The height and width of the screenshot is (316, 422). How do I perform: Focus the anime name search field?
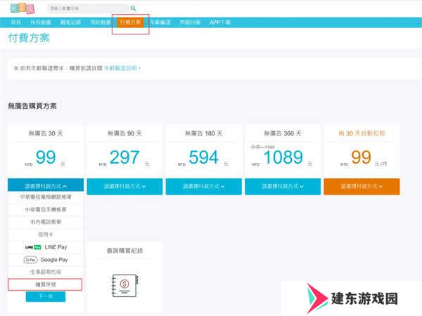point(89,8)
